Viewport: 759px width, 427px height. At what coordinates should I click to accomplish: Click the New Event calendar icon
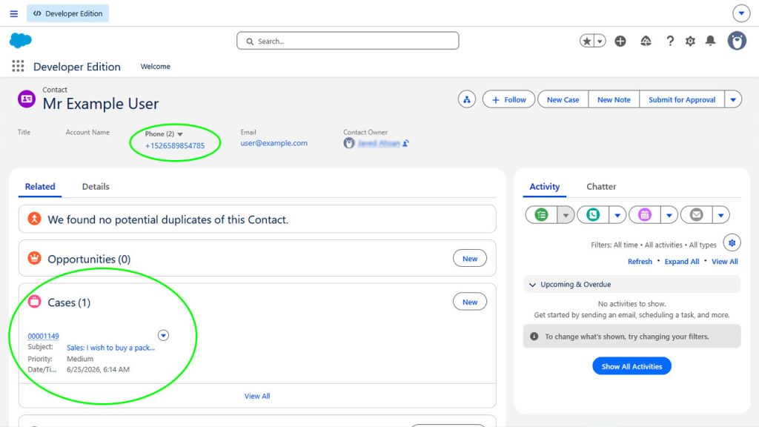coord(645,214)
